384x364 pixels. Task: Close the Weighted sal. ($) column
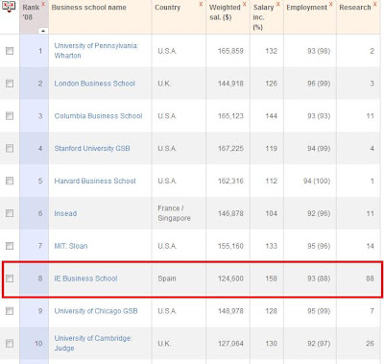(x=245, y=4)
